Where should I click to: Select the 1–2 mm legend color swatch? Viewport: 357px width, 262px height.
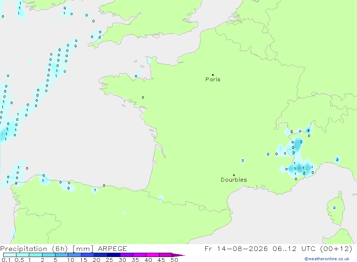(x=36, y=255)
